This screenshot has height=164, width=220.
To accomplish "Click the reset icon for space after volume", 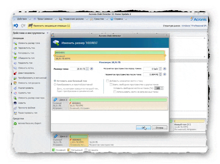I will [165, 74].
